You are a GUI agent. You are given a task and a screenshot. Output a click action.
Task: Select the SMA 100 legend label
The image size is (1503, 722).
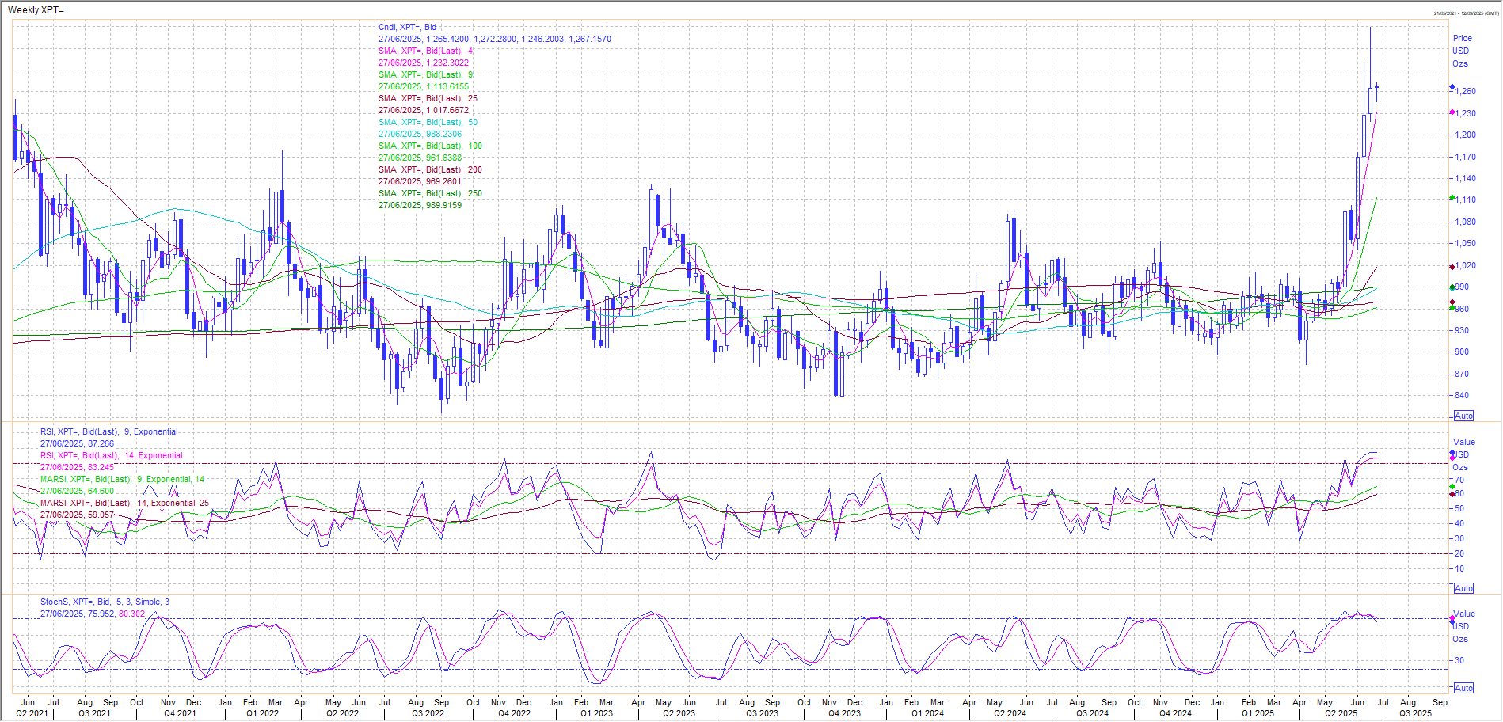click(x=430, y=146)
